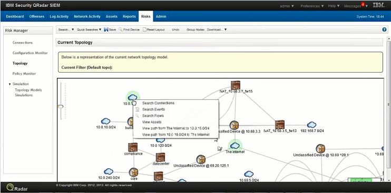
Task: Select the Risks tab
Action: pos(145,16)
